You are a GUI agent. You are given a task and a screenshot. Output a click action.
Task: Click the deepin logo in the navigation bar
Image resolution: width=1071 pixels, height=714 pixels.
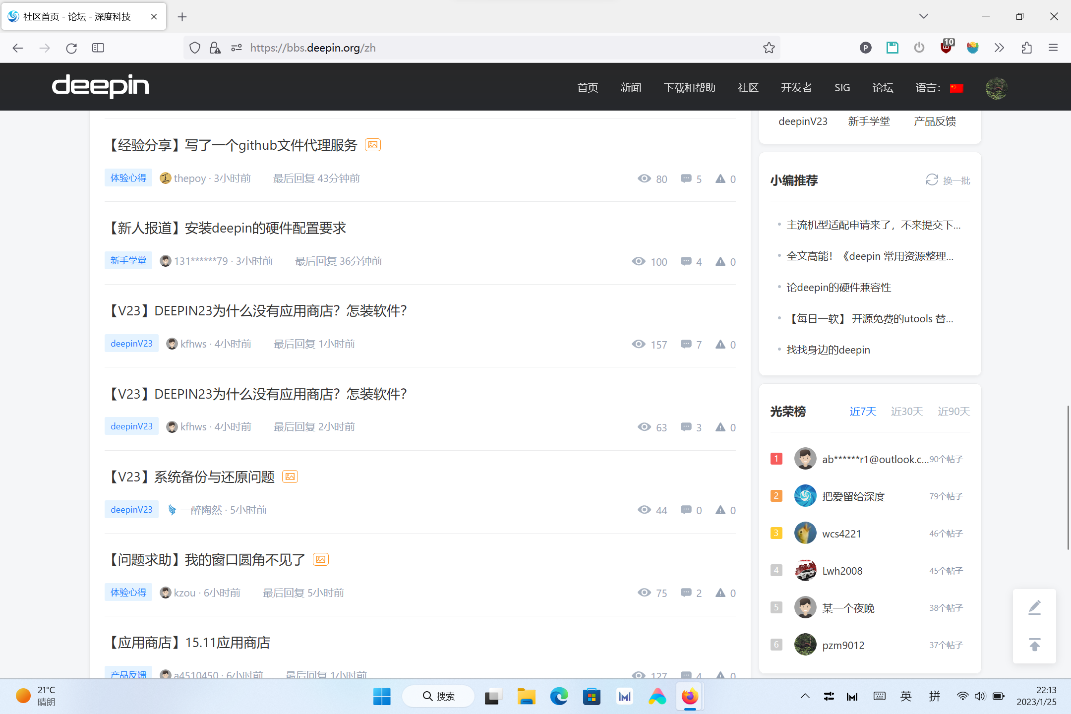click(x=100, y=86)
